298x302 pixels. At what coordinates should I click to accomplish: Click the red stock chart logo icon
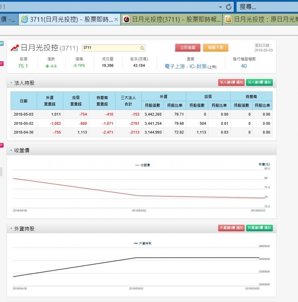[14, 48]
